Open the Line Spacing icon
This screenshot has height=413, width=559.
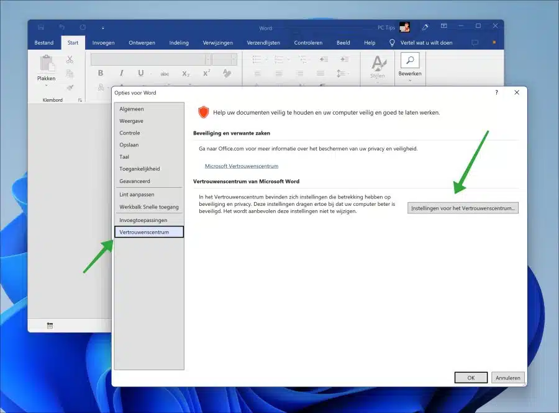point(341,73)
